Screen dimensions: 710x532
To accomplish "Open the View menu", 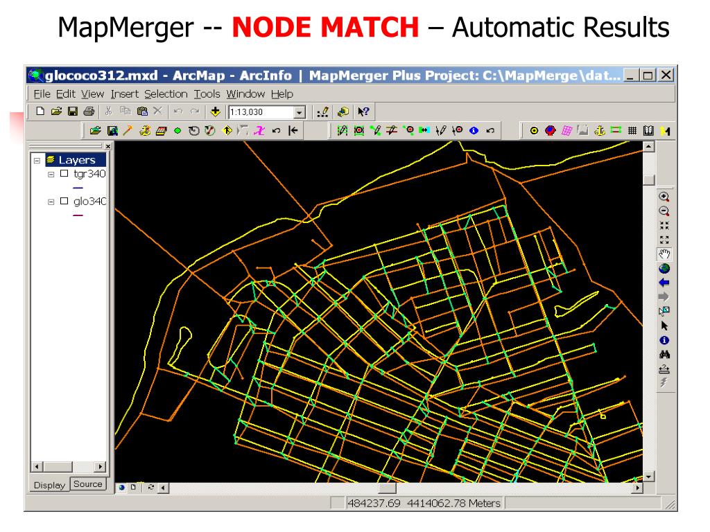I will (x=92, y=94).
